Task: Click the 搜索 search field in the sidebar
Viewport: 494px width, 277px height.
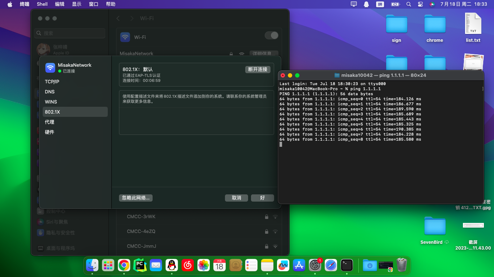Action: (69, 33)
